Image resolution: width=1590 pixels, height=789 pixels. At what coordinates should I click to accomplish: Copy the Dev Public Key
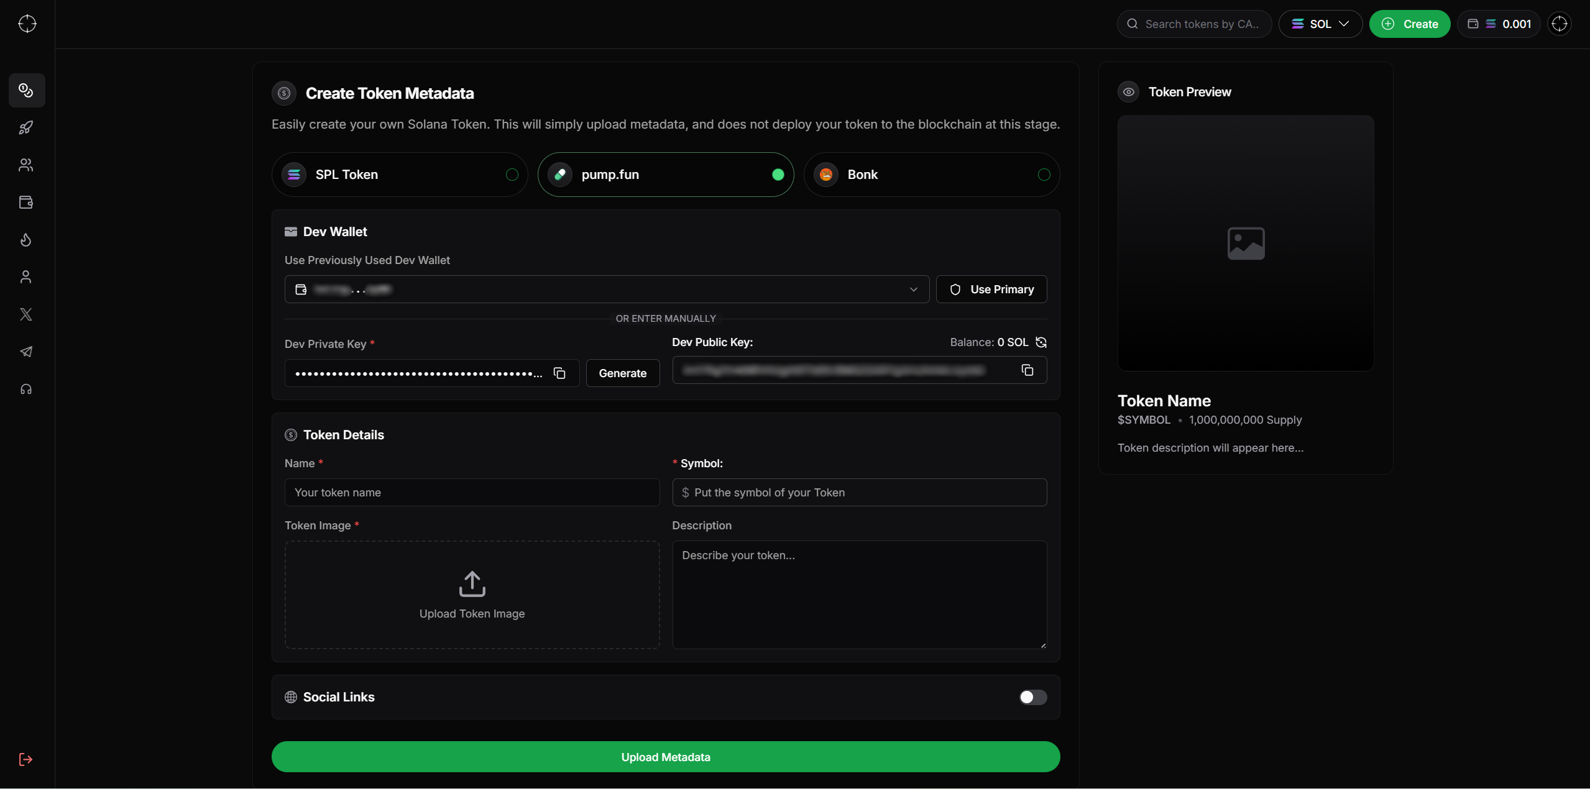click(1027, 370)
